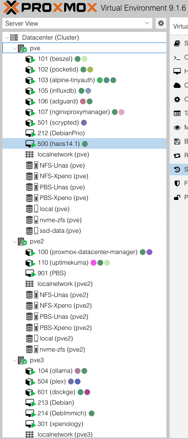Click VM monitor icon for 212 (DebianPrio)
Screen dimensions: 188x439
[x=30, y=133]
